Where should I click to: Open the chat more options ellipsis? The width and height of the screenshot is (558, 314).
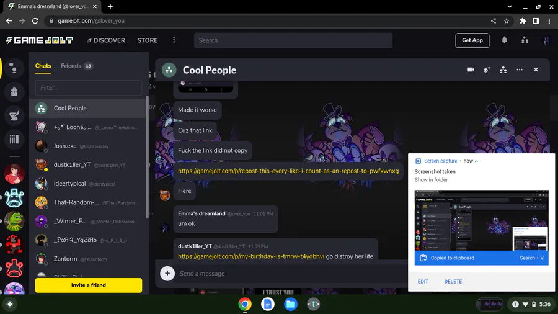pyautogui.click(x=520, y=70)
